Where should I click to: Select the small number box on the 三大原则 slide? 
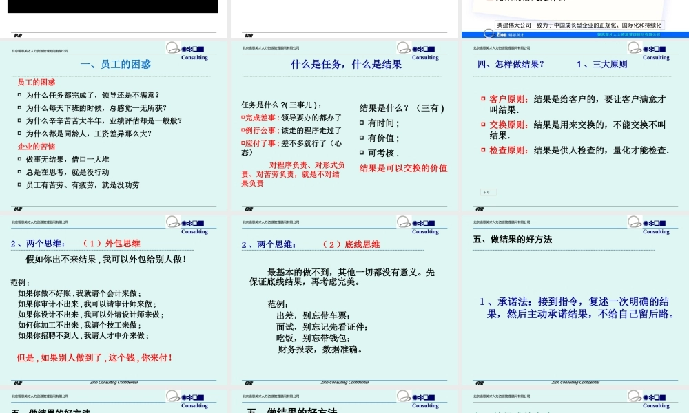pyautogui.click(x=489, y=192)
